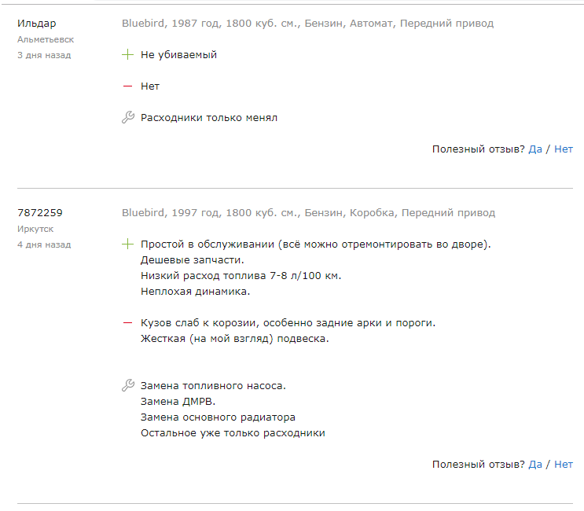Select the Bluebird 1987 год car description
This screenshot has width=584, height=511.
tap(307, 24)
